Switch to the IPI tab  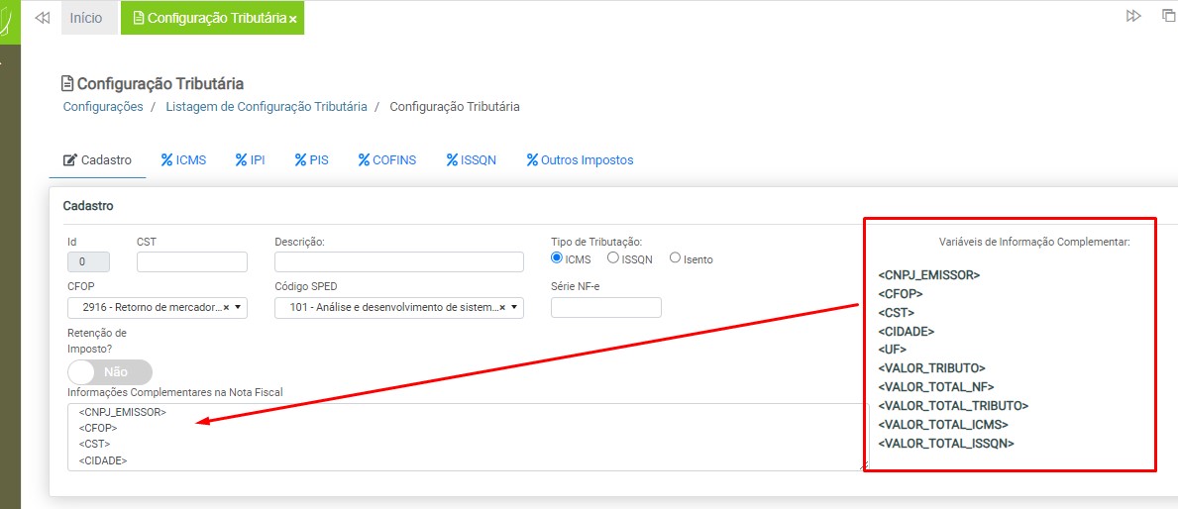click(x=250, y=160)
